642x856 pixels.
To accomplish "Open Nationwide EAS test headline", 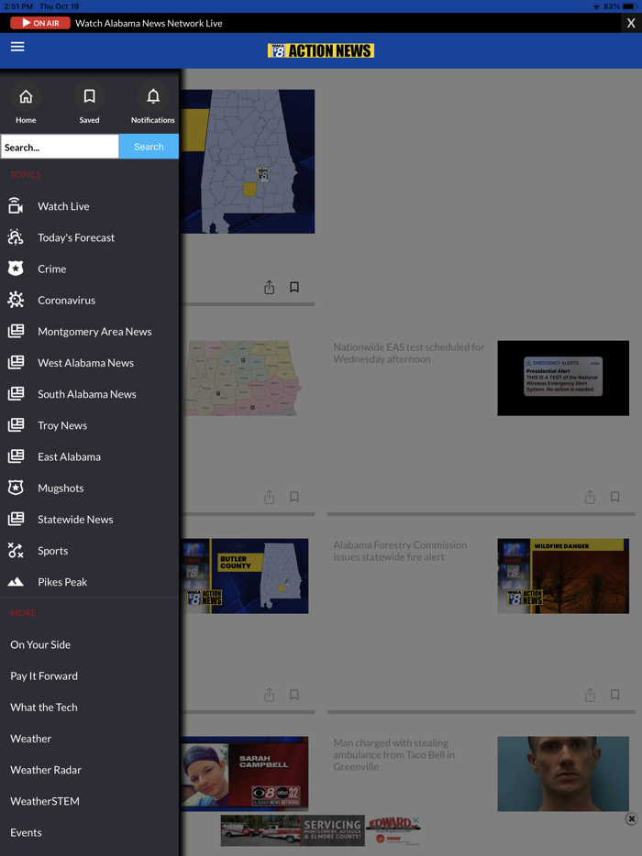I will pos(409,353).
